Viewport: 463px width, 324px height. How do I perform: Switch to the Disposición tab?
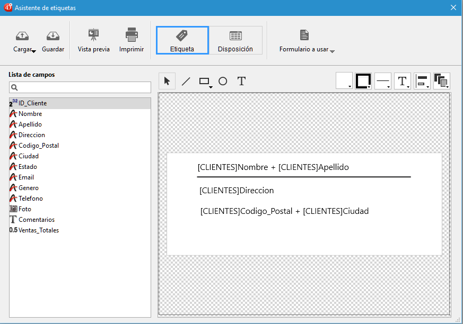pyautogui.click(x=235, y=40)
